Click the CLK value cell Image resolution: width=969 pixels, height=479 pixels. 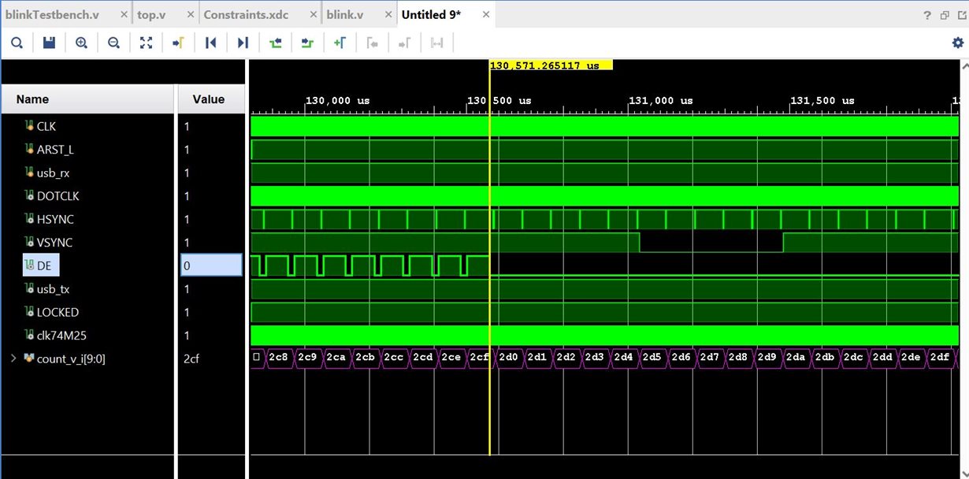(211, 126)
